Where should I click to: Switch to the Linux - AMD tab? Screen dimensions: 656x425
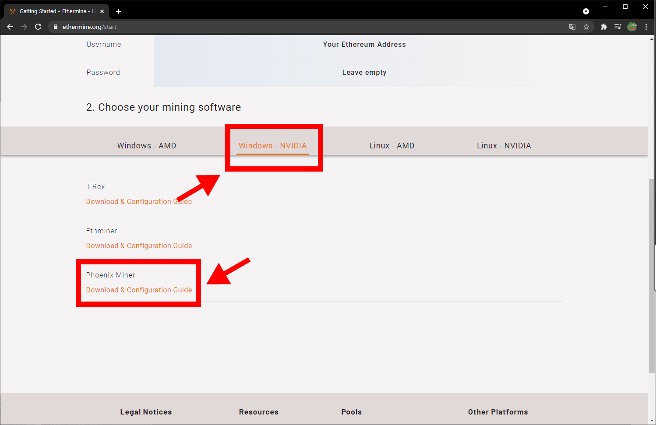[392, 146]
